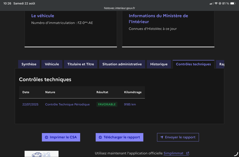Switch to the Véhicule tab
The width and height of the screenshot is (239, 157).
[52, 64]
